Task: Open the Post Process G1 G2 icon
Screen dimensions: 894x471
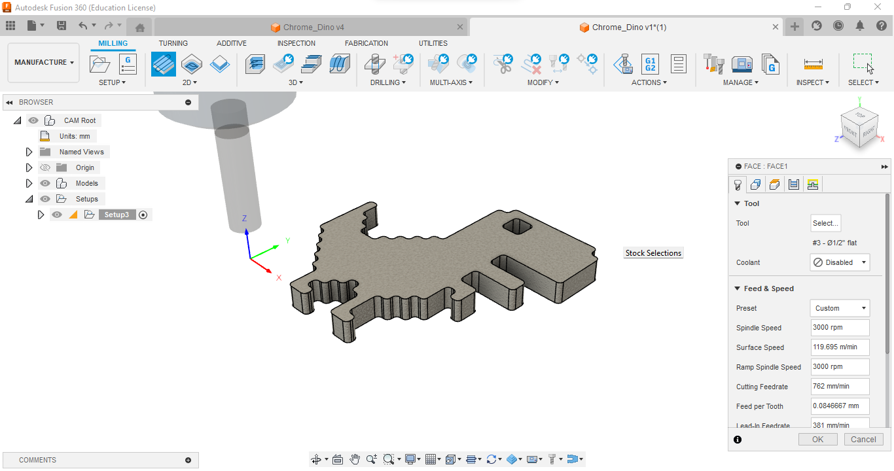Action: pyautogui.click(x=650, y=64)
